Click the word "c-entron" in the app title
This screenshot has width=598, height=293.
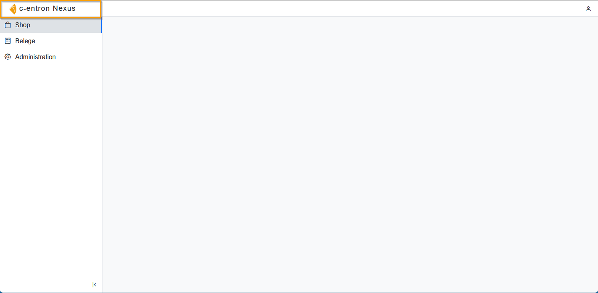pos(34,9)
